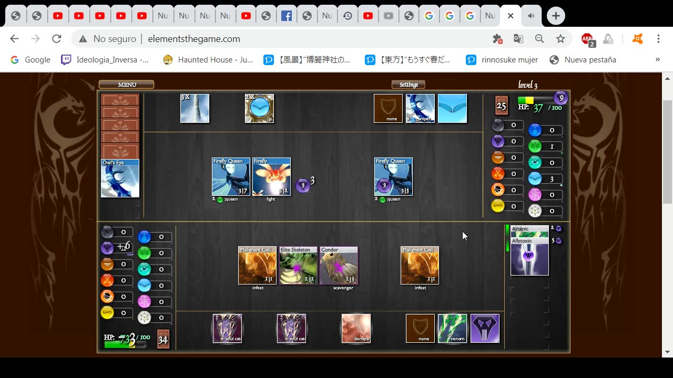The image size is (673, 378).
Task: Click opponent's purple death mark orb showing 9
Action: click(x=560, y=98)
